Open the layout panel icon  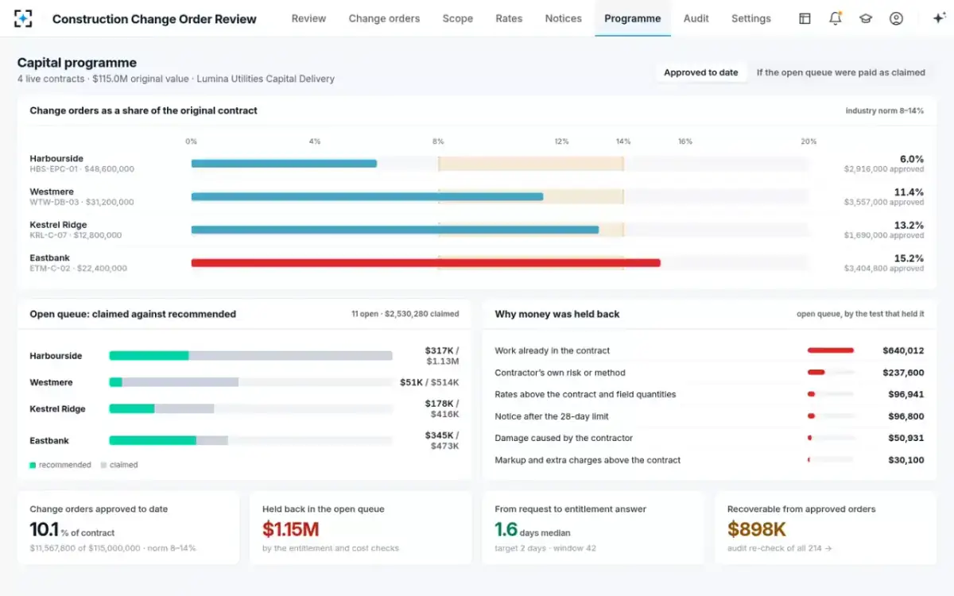[x=805, y=18]
